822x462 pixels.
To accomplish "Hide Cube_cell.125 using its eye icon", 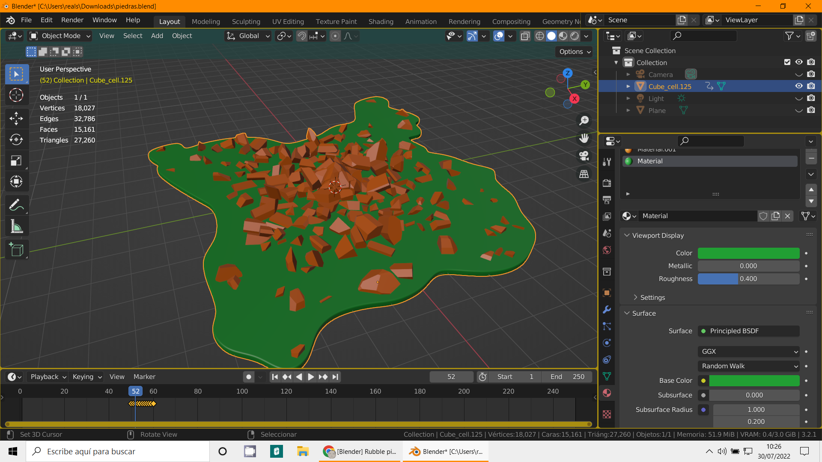I will point(799,86).
